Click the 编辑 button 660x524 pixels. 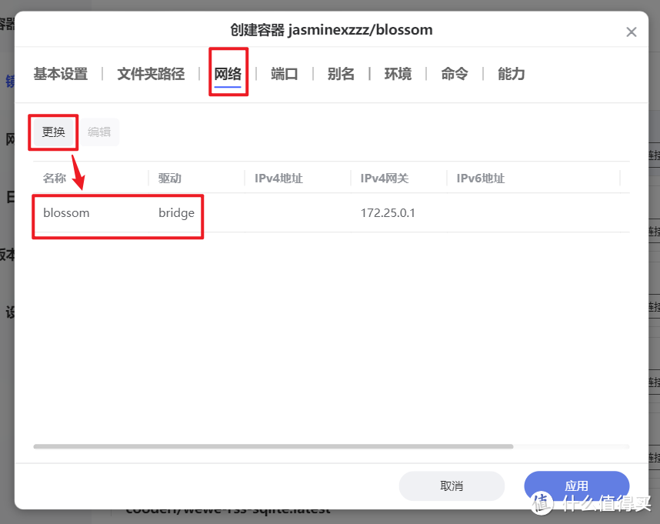(x=100, y=132)
